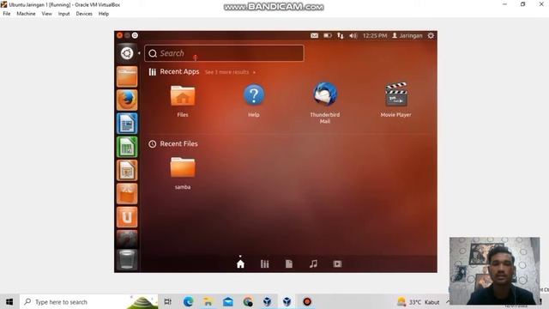The height and width of the screenshot is (309, 549).
Task: Open the Bandicam recorder taskbar icon
Action: pyautogui.click(x=307, y=301)
